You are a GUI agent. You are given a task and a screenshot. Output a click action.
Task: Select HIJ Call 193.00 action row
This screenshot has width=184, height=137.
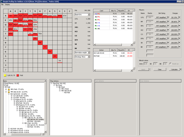[x=113, y=53]
